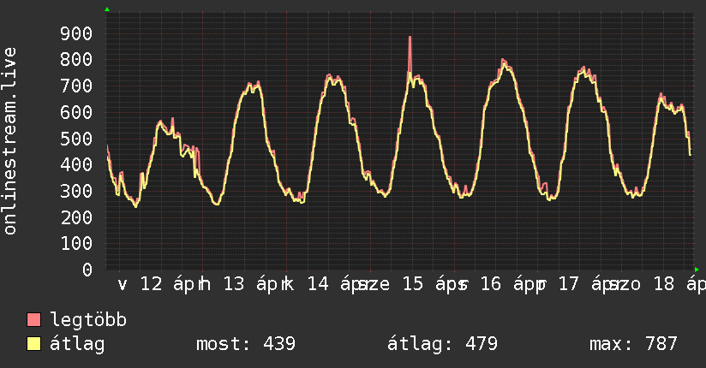
Task: Click the 800 y-axis label
Action: (76, 59)
